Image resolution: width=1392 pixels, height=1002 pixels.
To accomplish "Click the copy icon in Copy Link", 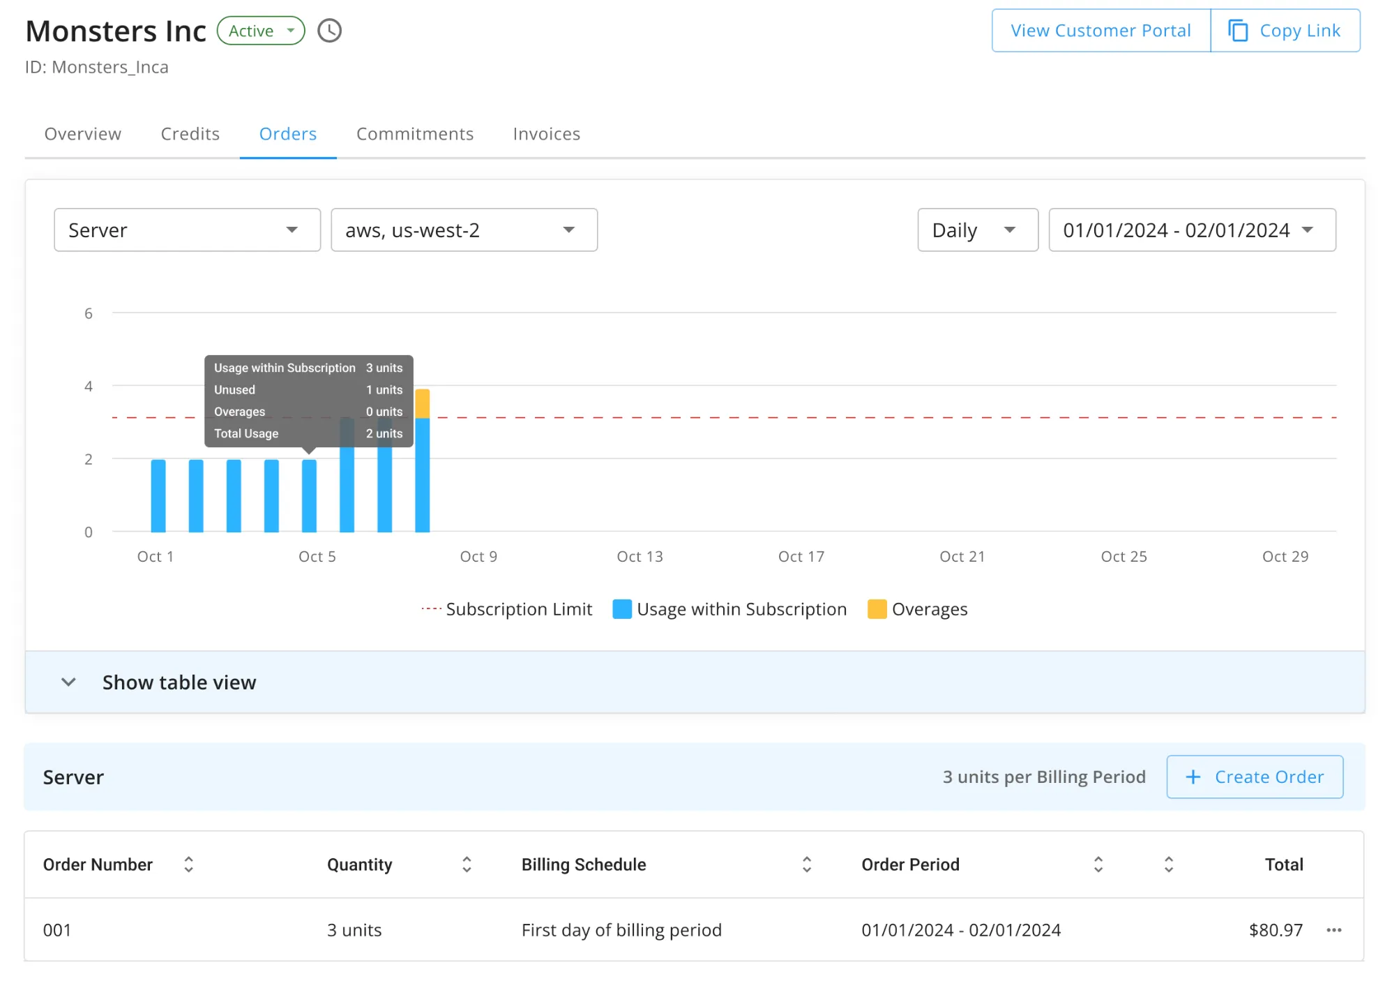I will (x=1238, y=31).
